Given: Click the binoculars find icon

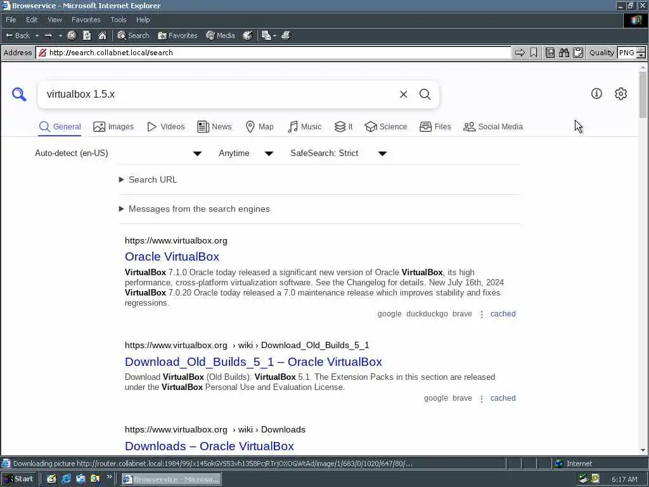Looking at the screenshot, I should 563,53.
